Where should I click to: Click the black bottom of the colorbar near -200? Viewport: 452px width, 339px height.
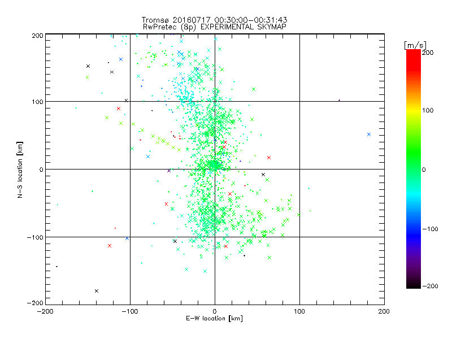[x=414, y=285]
